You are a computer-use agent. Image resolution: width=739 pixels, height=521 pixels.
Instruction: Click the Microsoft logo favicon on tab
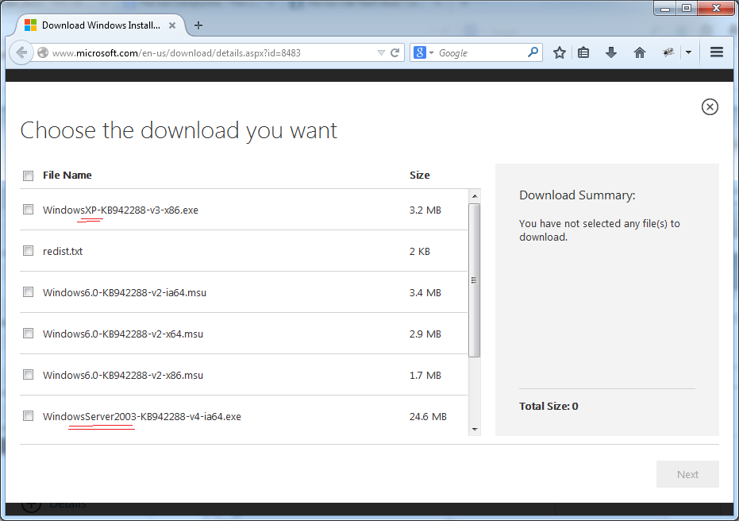[31, 25]
